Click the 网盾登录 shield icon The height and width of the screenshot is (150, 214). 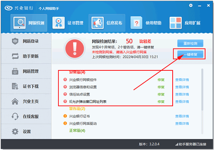tap(15, 41)
